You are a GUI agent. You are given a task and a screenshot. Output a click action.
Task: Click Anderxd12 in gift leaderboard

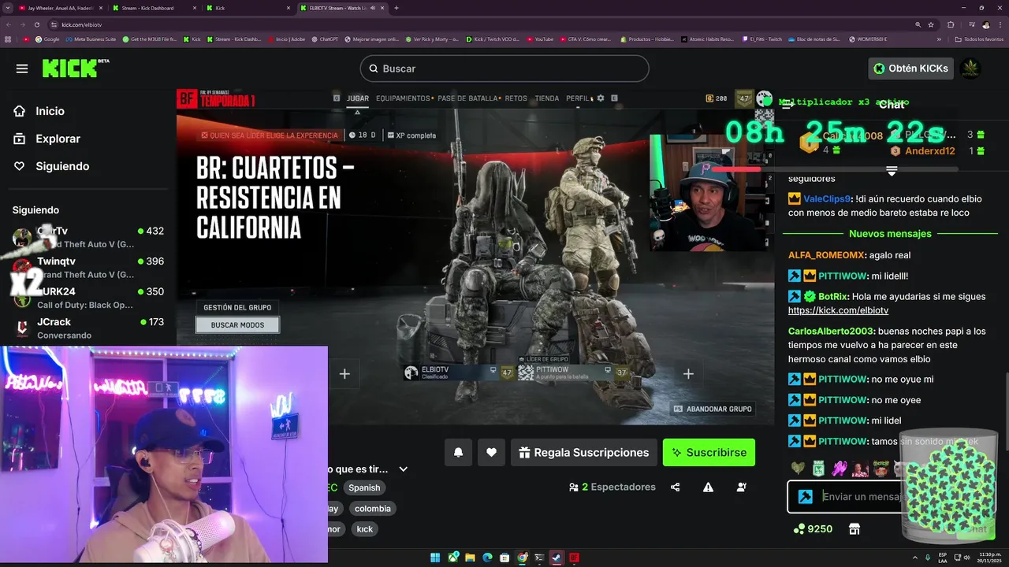[929, 151]
